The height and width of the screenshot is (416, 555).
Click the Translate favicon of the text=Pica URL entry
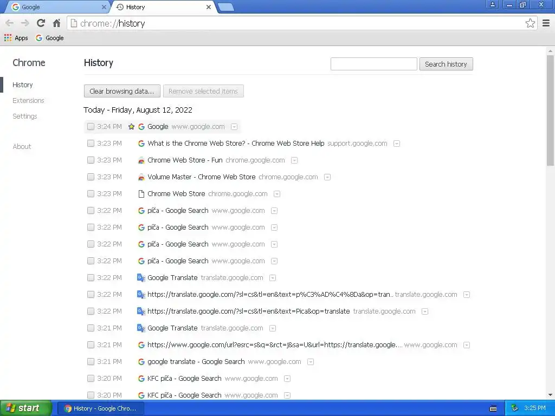tap(141, 311)
